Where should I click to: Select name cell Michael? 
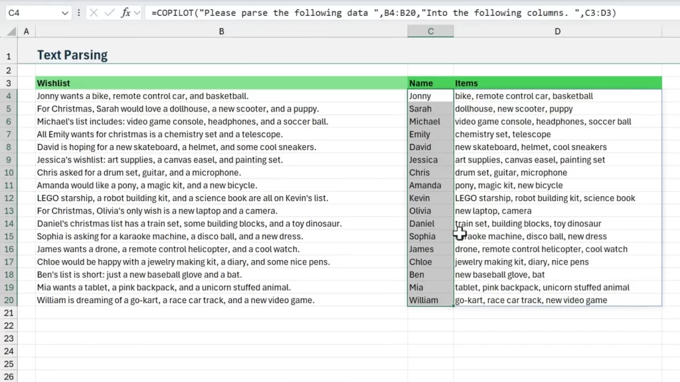(430, 122)
